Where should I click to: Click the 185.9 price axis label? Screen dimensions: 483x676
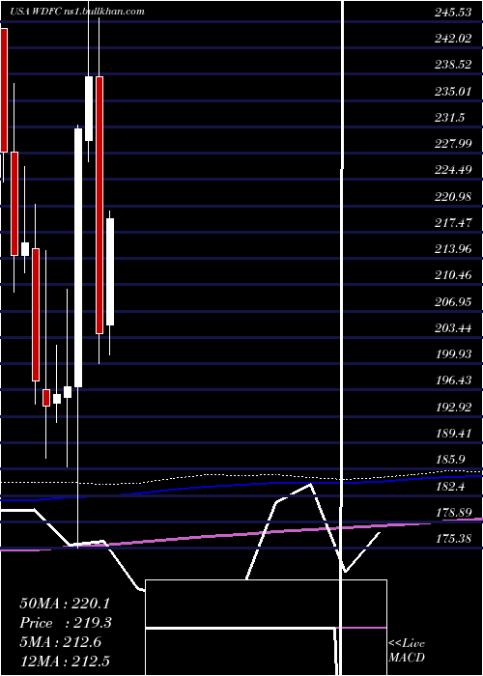coord(450,460)
